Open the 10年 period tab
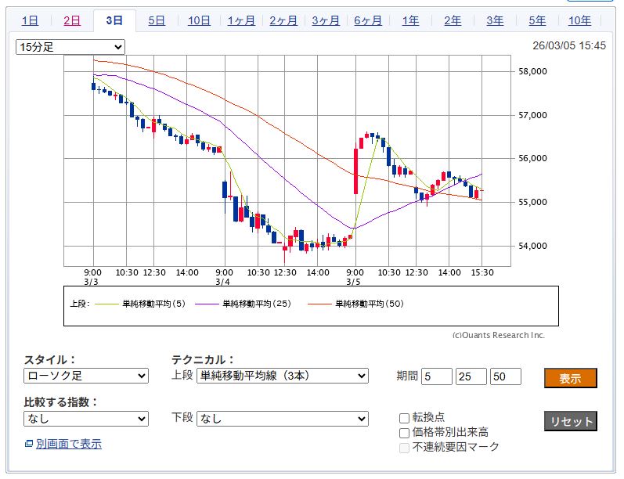Image resolution: width=624 pixels, height=479 pixels. (x=579, y=21)
